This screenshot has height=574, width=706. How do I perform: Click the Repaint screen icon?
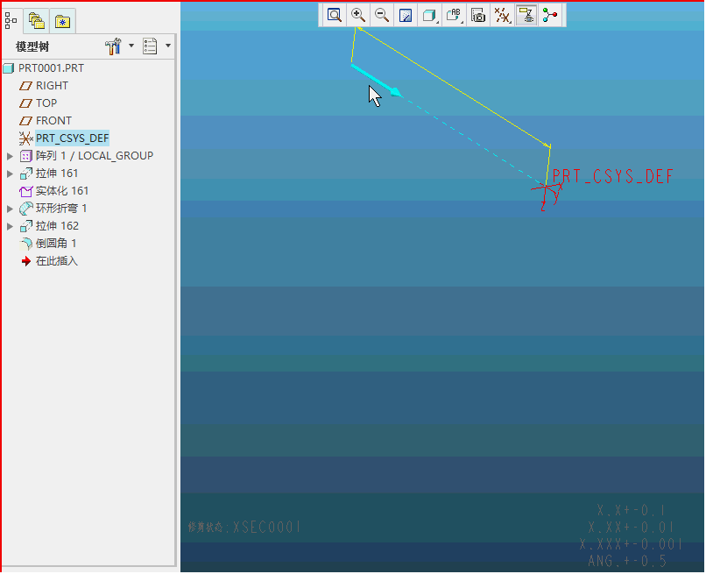(x=406, y=15)
